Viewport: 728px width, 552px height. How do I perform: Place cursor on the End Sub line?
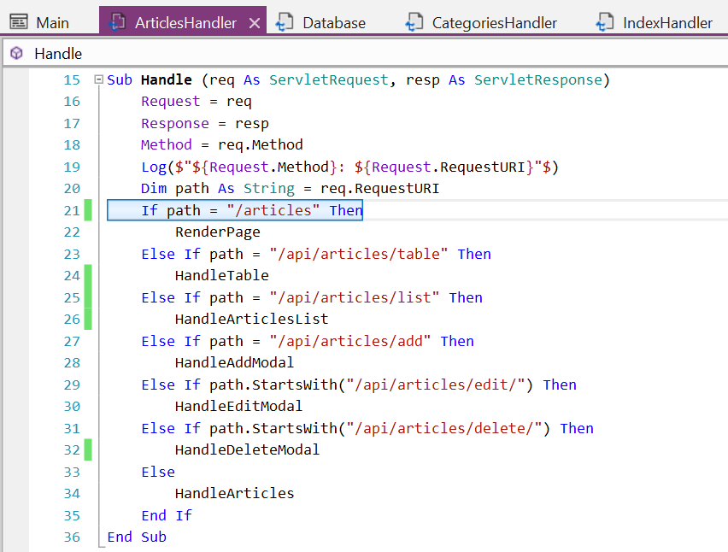coord(137,537)
